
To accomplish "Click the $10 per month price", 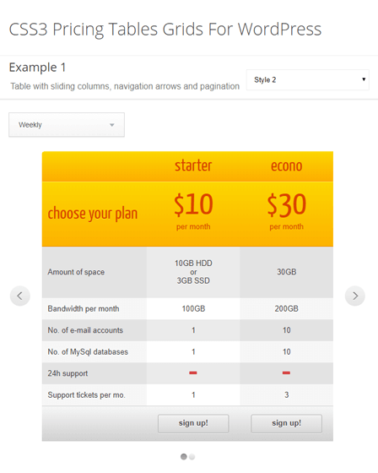I will 193,211.
